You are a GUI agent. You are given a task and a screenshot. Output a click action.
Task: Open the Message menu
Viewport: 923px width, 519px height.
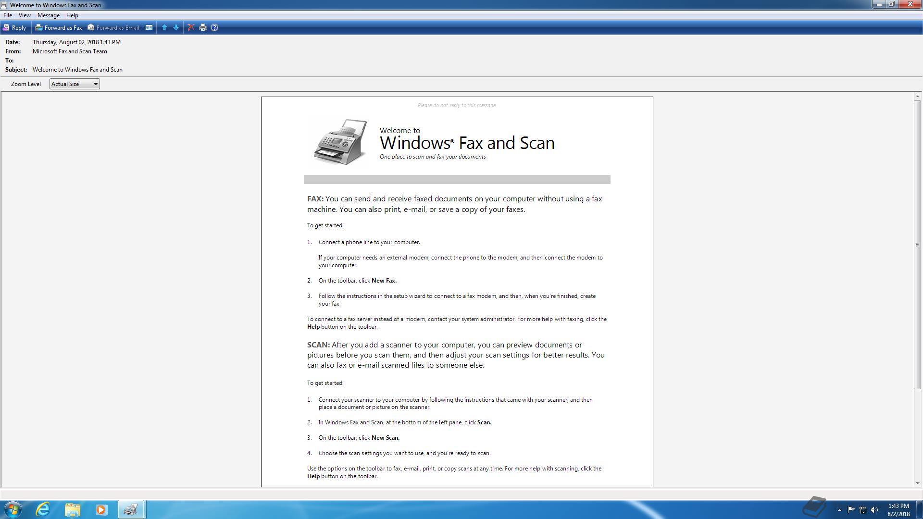coord(49,15)
